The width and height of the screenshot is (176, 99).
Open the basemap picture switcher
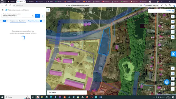click(x=173, y=73)
